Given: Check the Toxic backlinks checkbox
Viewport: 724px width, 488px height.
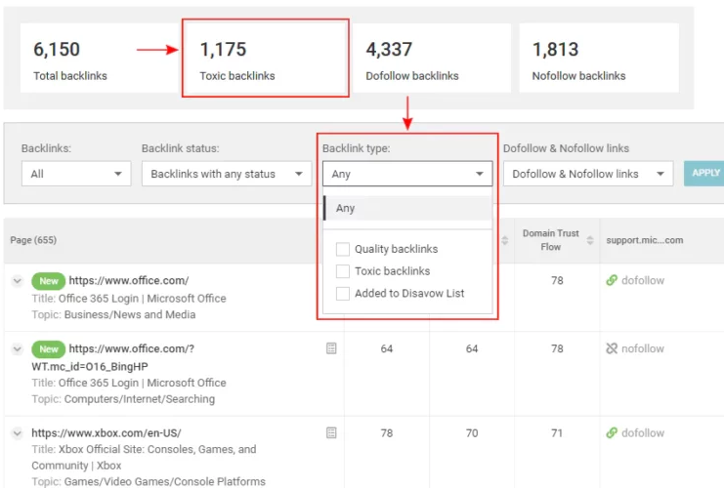Looking at the screenshot, I should coord(343,271).
